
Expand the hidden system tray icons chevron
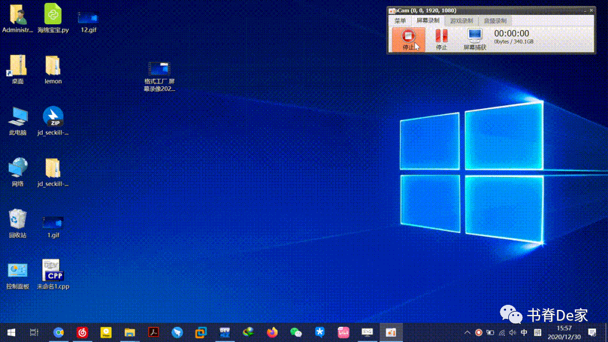(x=467, y=332)
